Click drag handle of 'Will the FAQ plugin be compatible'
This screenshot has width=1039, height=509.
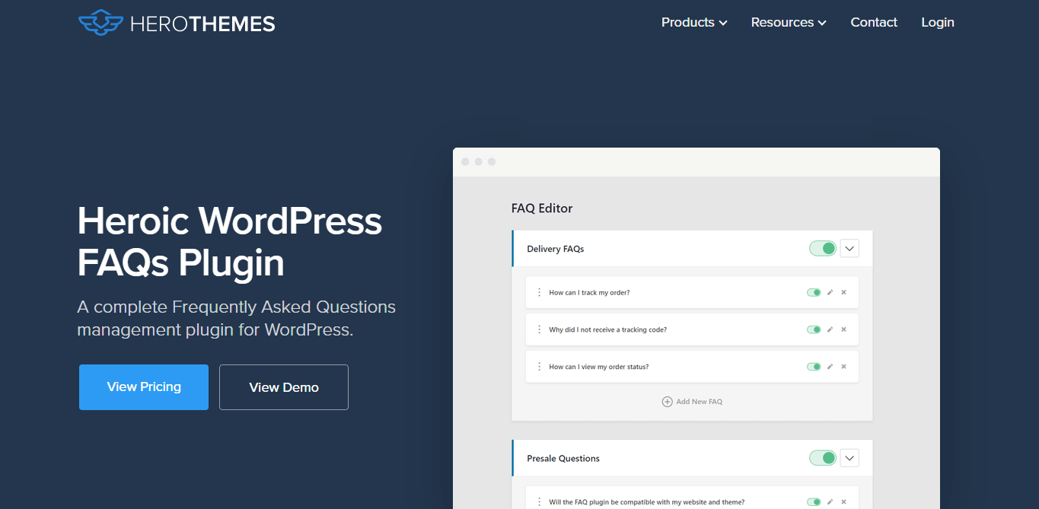(539, 502)
